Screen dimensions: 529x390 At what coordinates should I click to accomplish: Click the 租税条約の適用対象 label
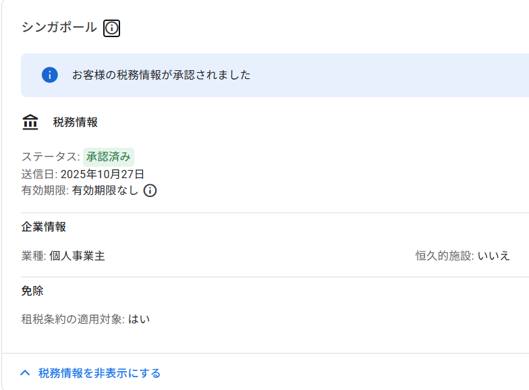[72, 319]
